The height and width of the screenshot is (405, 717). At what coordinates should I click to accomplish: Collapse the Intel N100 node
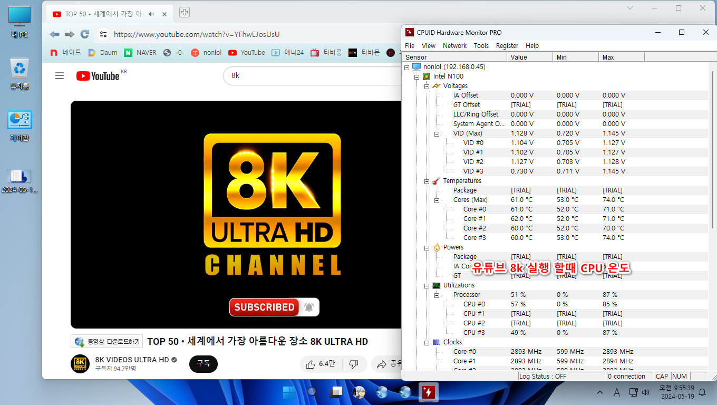point(417,76)
